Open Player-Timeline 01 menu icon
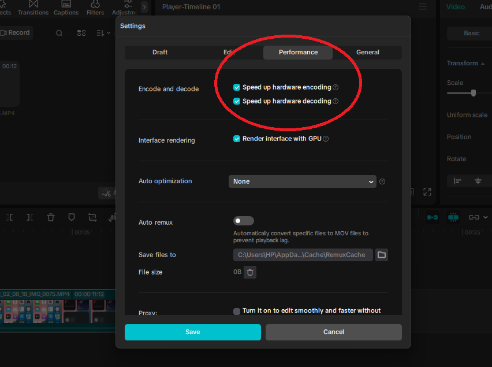Viewport: 492px width, 367px height. [423, 6]
